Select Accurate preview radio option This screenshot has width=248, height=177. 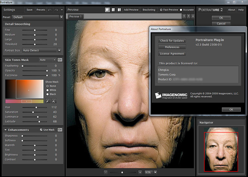tap(181, 10)
